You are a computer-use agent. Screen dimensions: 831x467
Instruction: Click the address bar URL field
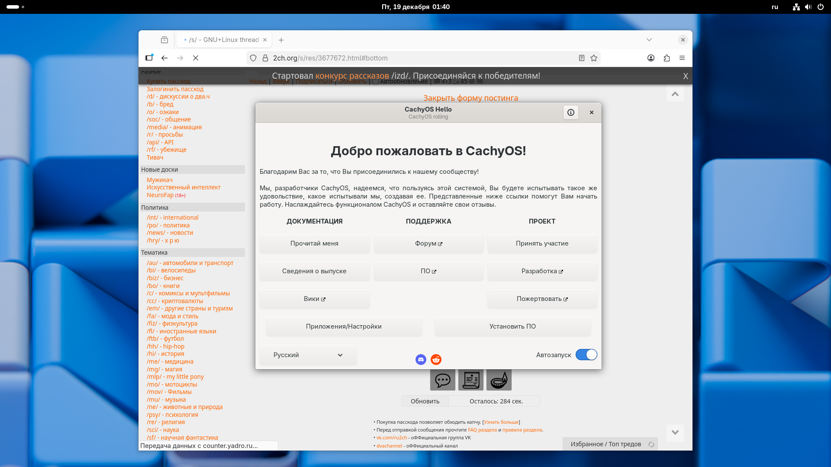click(x=415, y=58)
